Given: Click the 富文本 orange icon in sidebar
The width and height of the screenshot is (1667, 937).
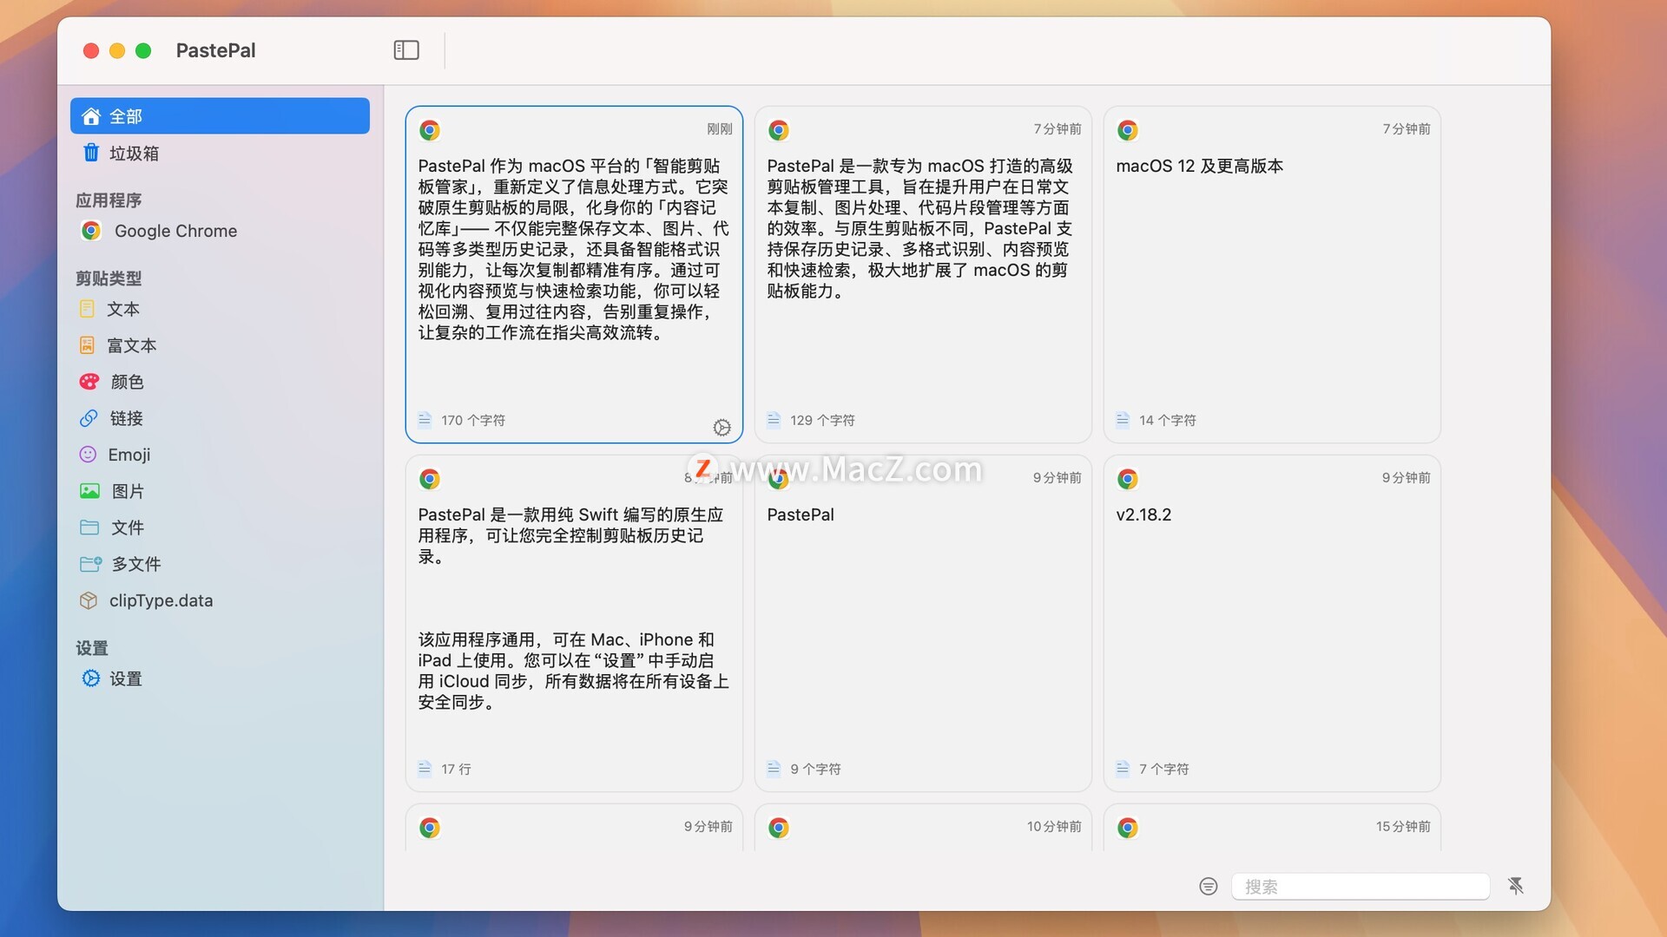Looking at the screenshot, I should (87, 345).
